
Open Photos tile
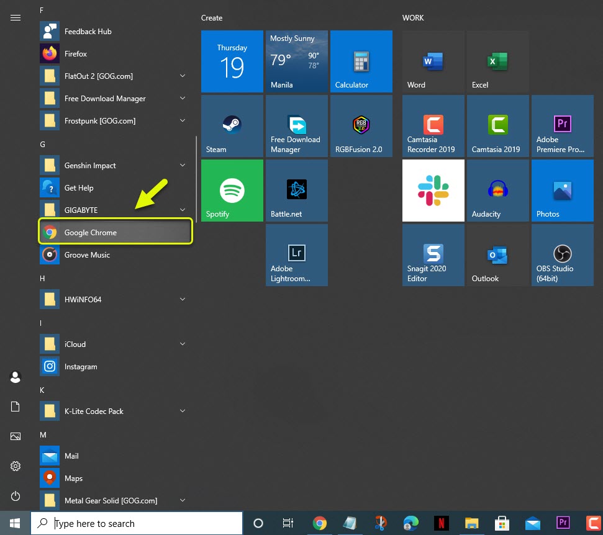tap(562, 191)
